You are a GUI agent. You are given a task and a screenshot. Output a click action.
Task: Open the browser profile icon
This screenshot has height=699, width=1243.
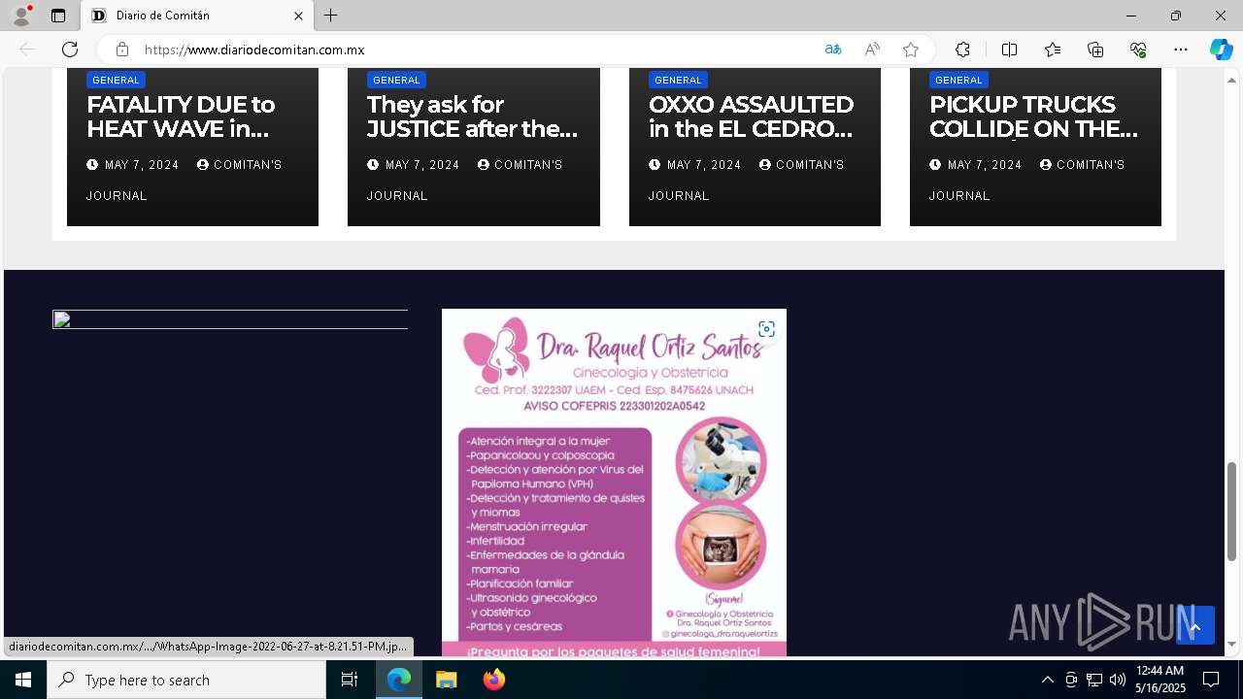coord(21,16)
